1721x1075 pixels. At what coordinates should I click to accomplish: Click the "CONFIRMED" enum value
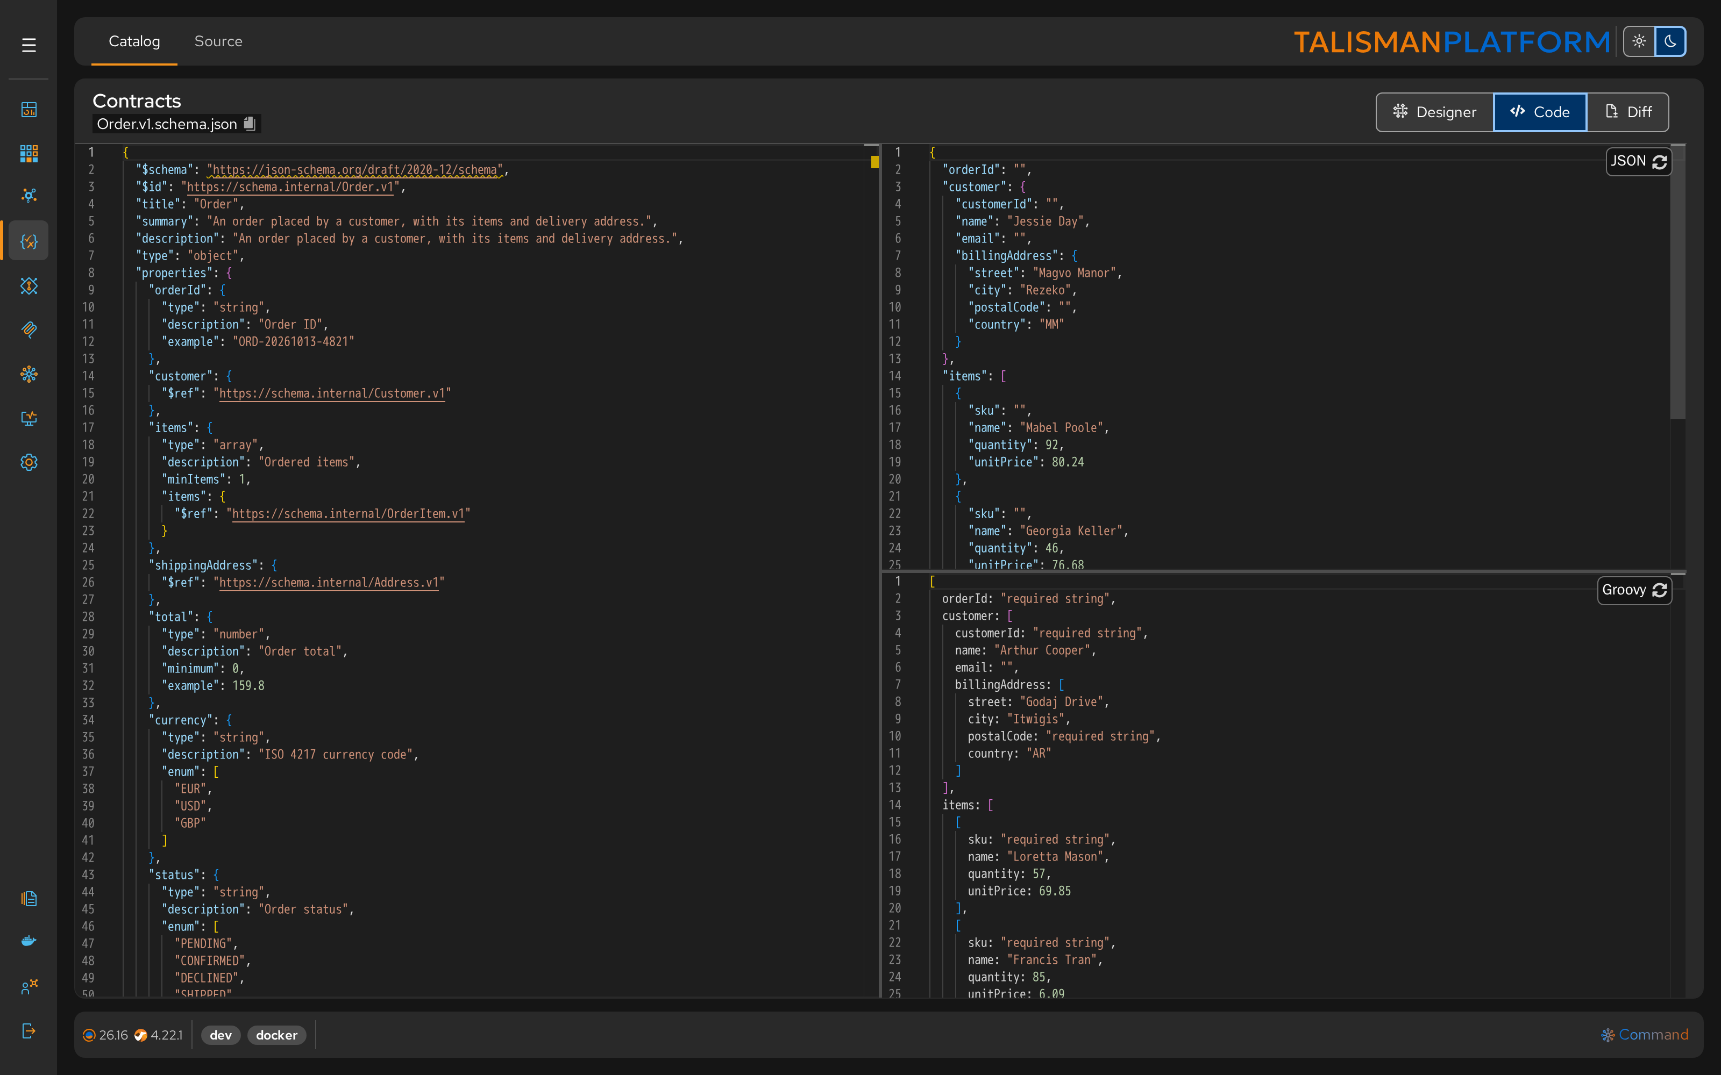point(209,961)
